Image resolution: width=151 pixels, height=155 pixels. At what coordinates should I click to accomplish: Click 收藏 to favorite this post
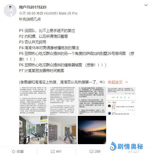[x=20, y=152]
